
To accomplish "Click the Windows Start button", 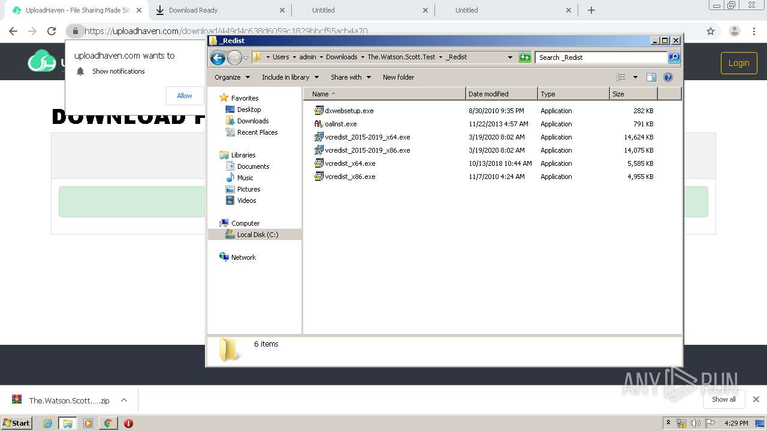I will pyautogui.click(x=16, y=423).
